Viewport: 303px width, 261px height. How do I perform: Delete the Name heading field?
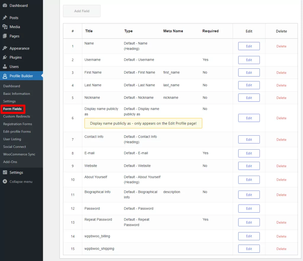coord(281,46)
